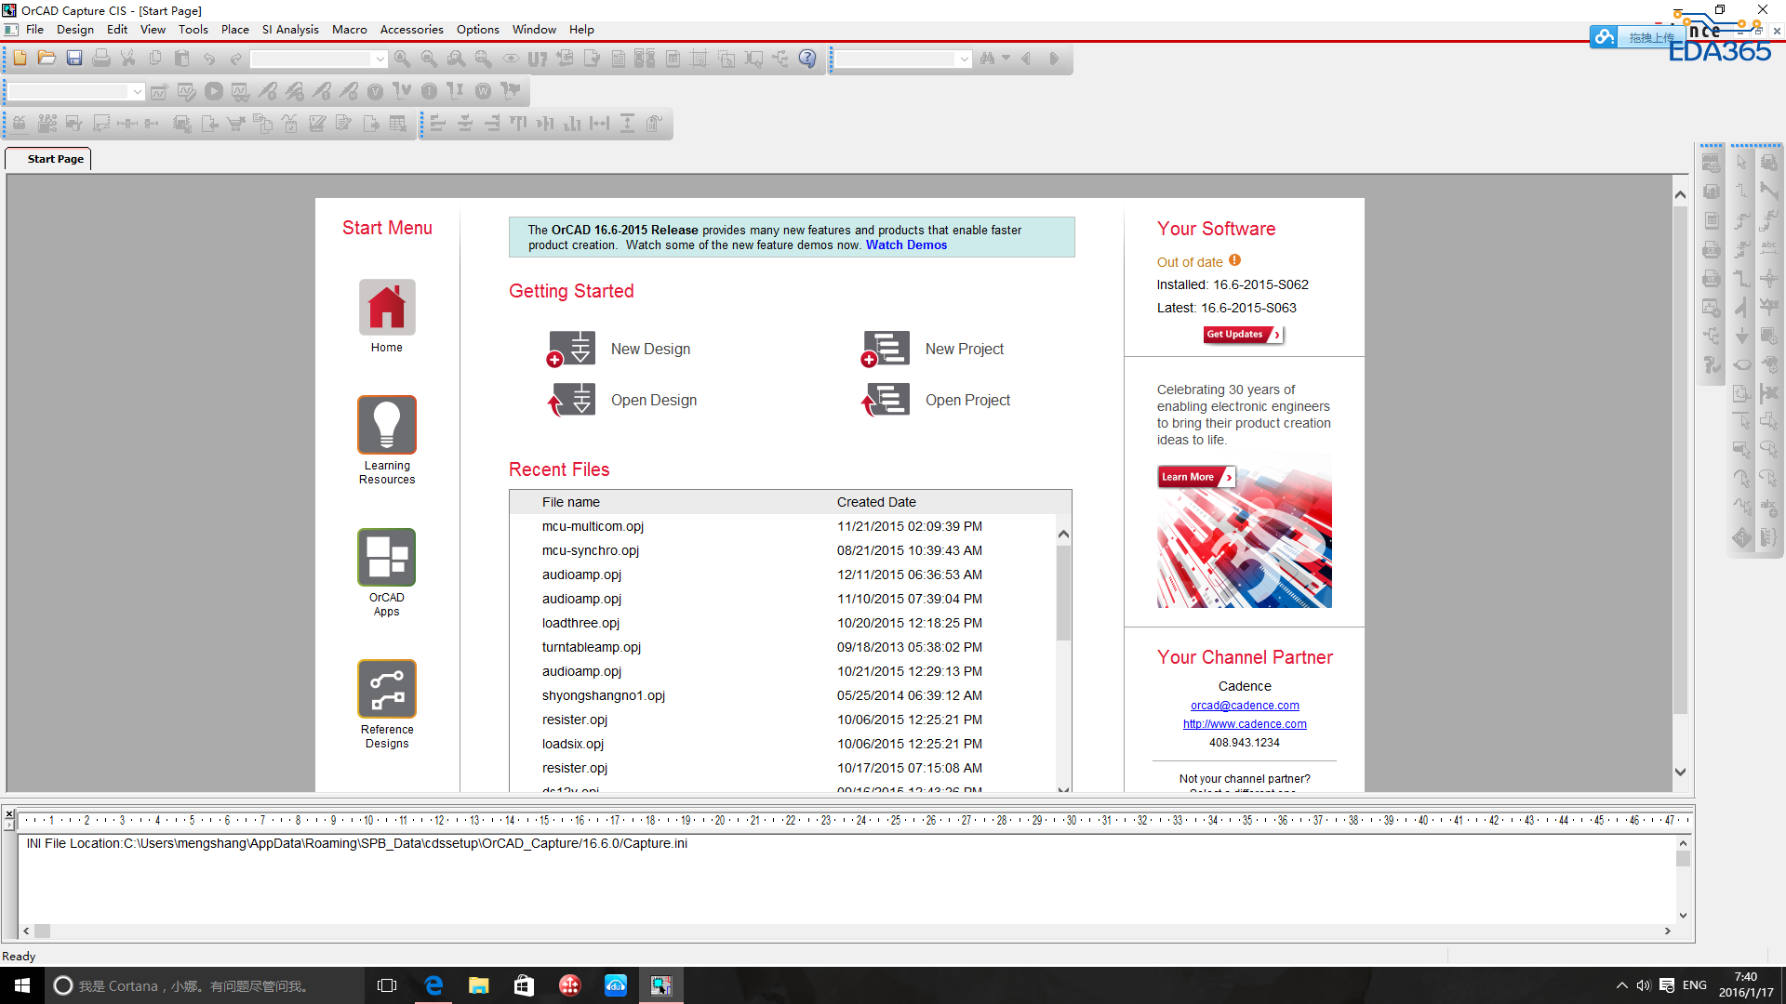The height and width of the screenshot is (1004, 1786).
Task: Open the Place menu
Action: (234, 30)
